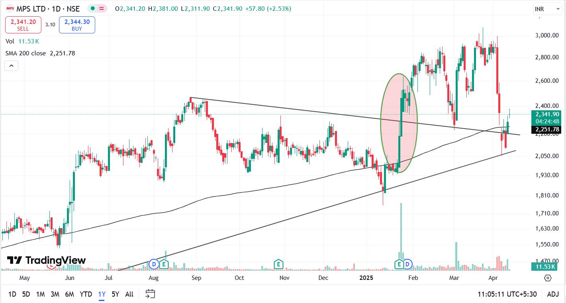The height and width of the screenshot is (303, 566).
Task: Click the SMA 200 close legend
Action: click(40, 53)
